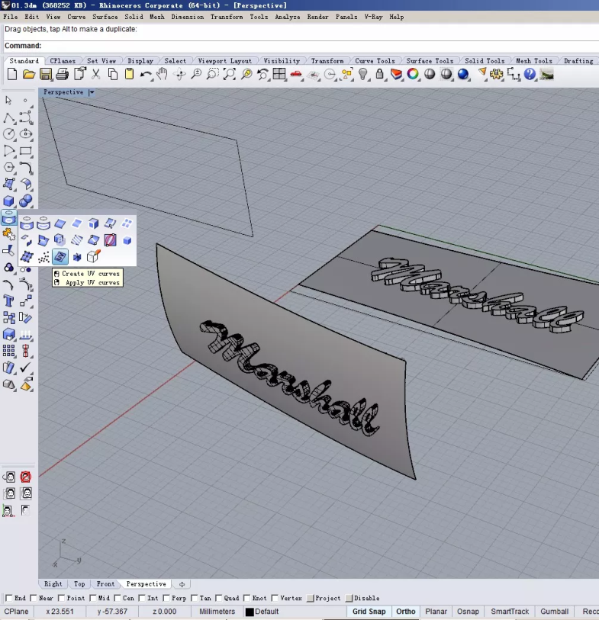The height and width of the screenshot is (620, 599).
Task: Click the Create UV curves flyout icon
Action: [x=60, y=257]
